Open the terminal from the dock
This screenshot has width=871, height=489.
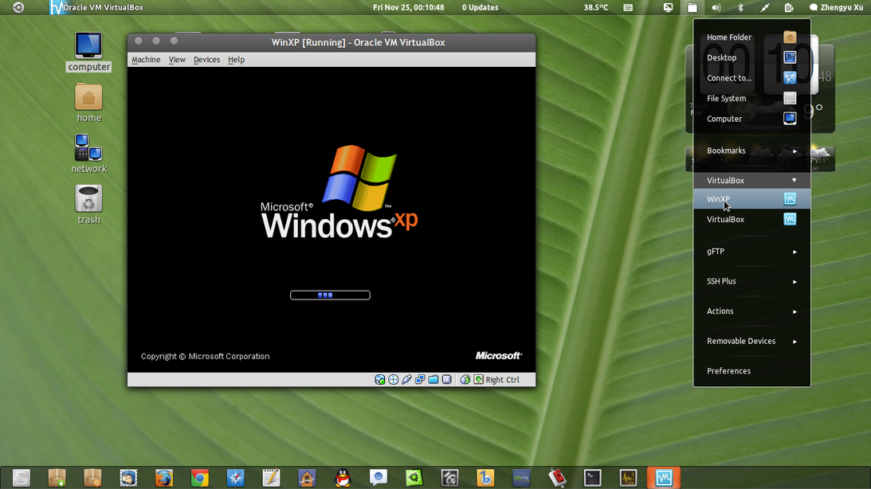(593, 478)
